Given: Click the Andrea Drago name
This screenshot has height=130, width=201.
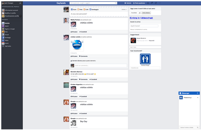Looking at the screenshot, I should pos(145,65).
